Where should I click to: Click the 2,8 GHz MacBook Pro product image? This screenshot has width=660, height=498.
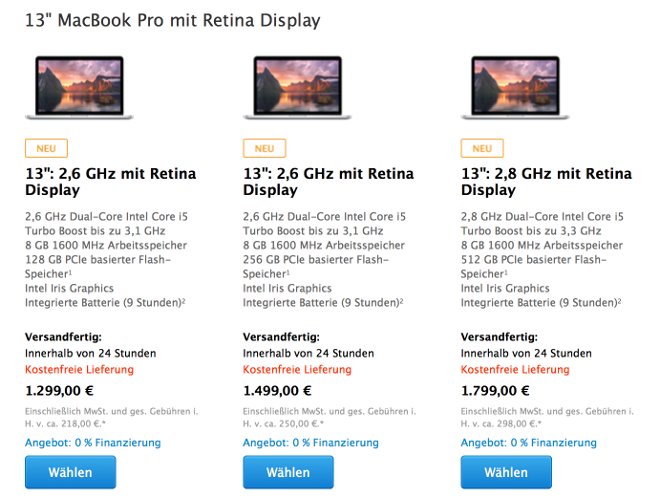(515, 88)
